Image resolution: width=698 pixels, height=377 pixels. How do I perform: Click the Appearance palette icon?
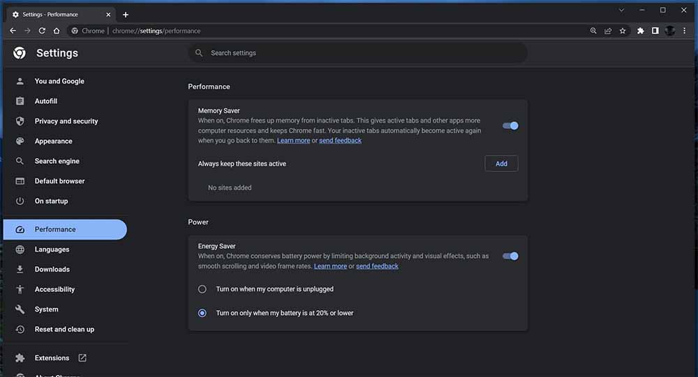(x=20, y=141)
